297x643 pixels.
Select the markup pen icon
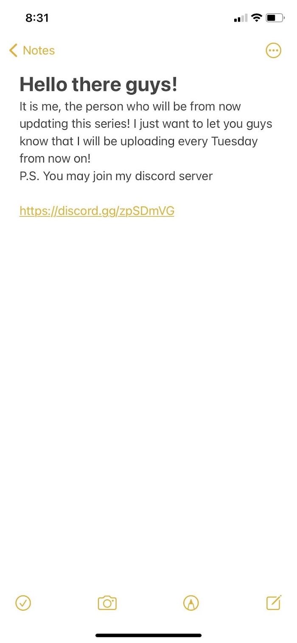(191, 603)
